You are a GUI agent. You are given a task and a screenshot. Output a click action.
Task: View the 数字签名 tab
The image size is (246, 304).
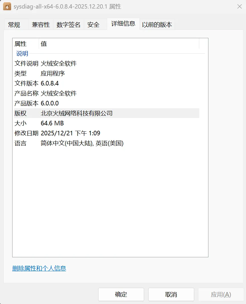pyautogui.click(x=69, y=25)
